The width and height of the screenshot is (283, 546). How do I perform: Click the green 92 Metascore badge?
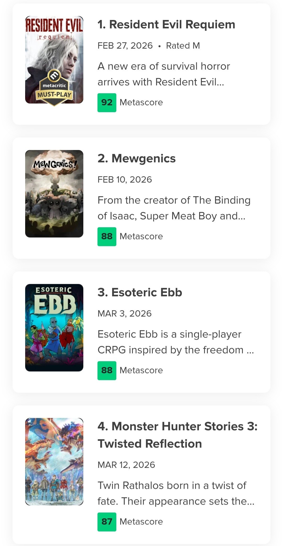107,102
